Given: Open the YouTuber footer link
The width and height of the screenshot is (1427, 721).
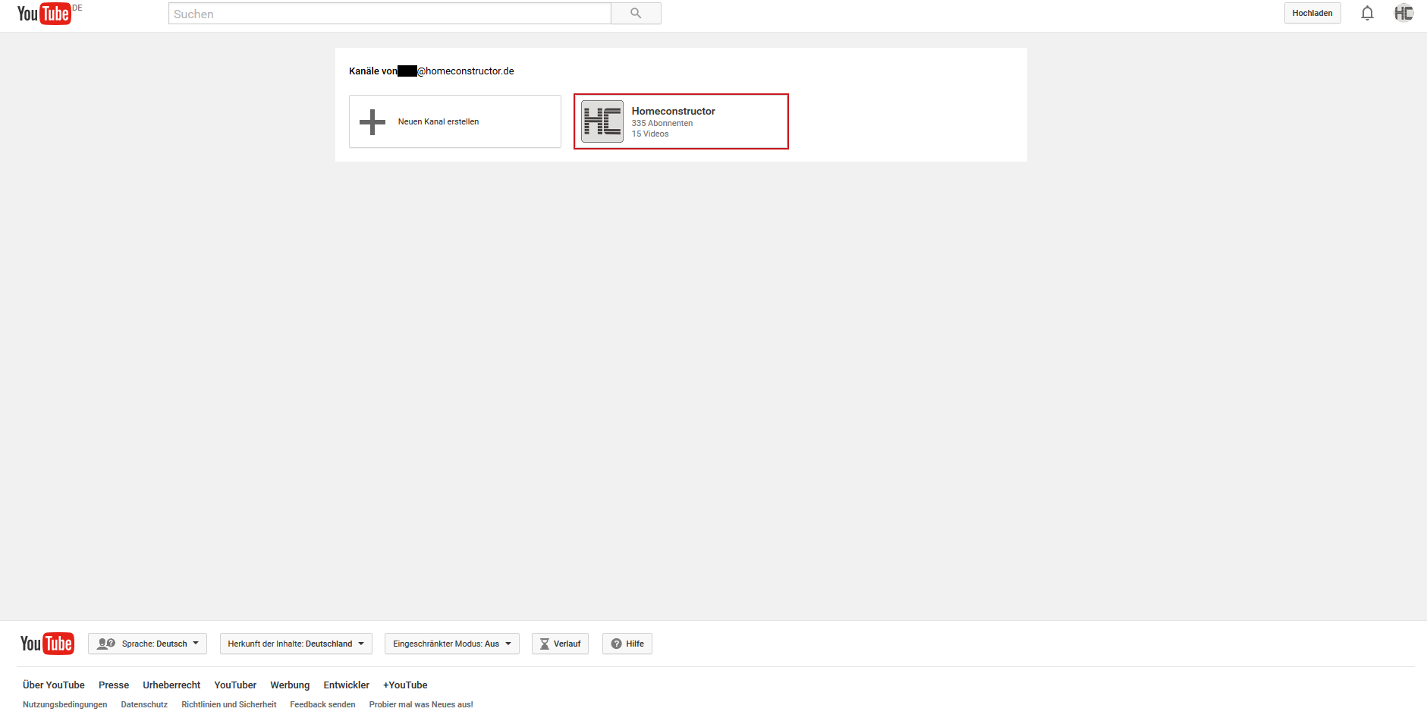Looking at the screenshot, I should [235, 685].
